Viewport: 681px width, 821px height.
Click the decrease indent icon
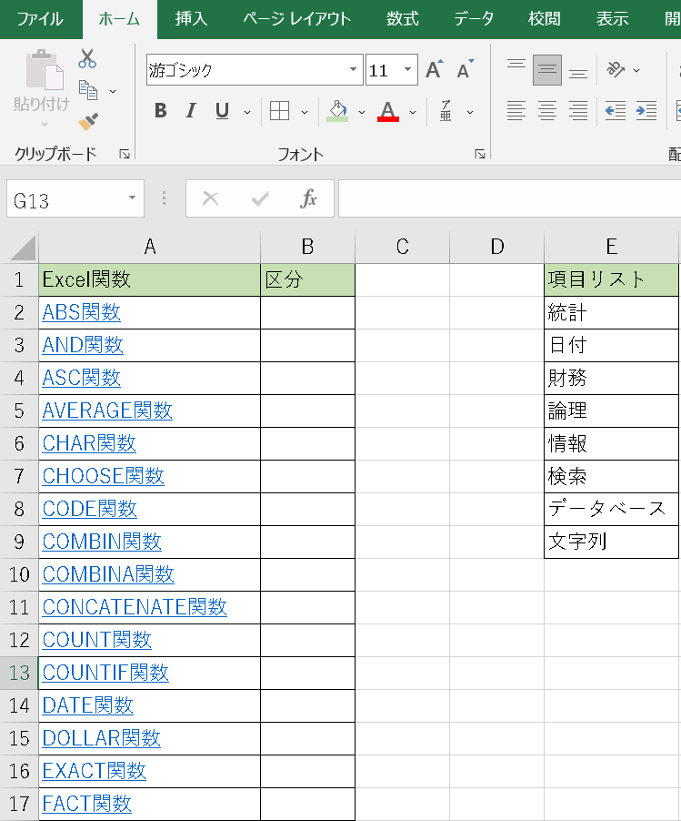coord(616,111)
